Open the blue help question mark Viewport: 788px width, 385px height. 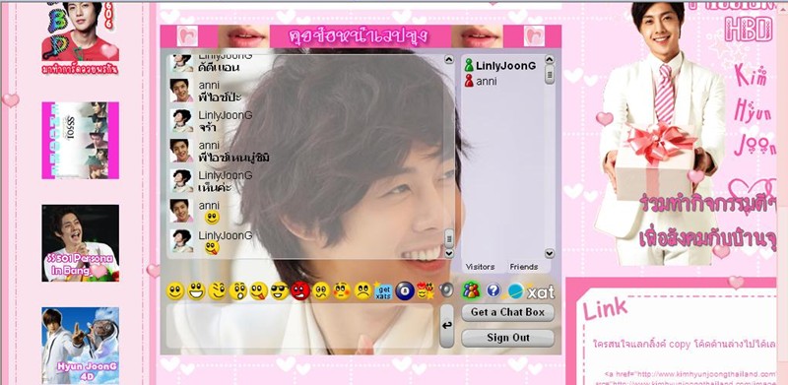pos(493,290)
